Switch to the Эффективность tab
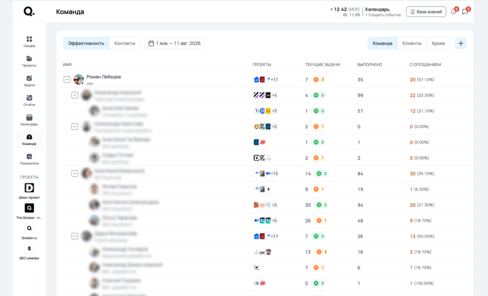Viewport: 488px width, 296px height. [86, 43]
